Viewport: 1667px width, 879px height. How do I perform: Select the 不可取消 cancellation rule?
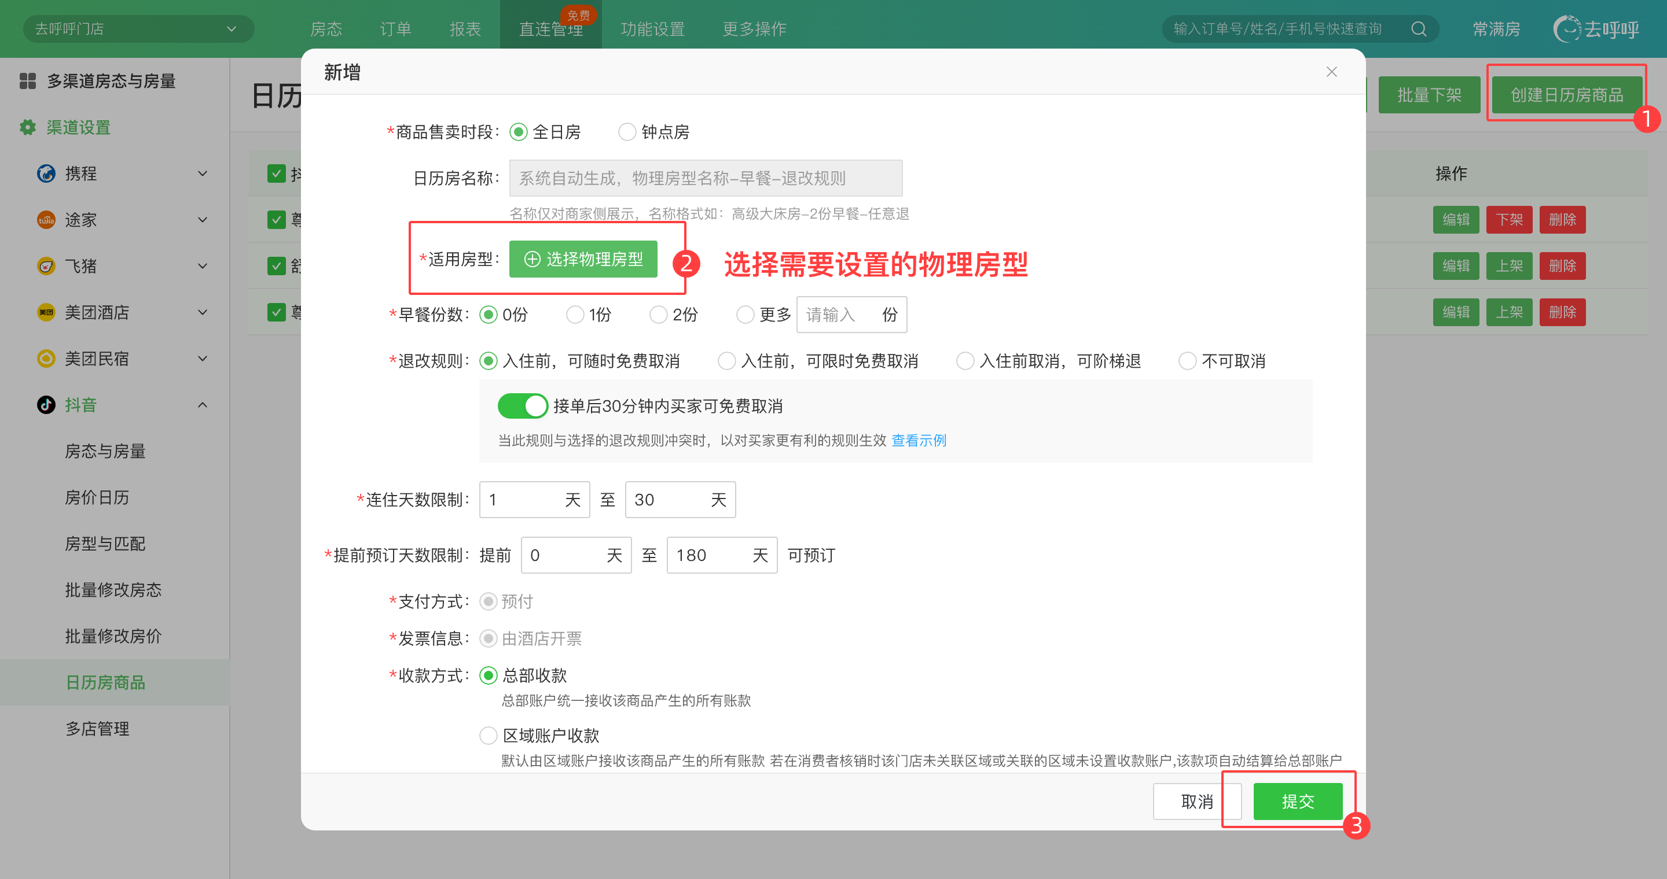click(x=1187, y=361)
